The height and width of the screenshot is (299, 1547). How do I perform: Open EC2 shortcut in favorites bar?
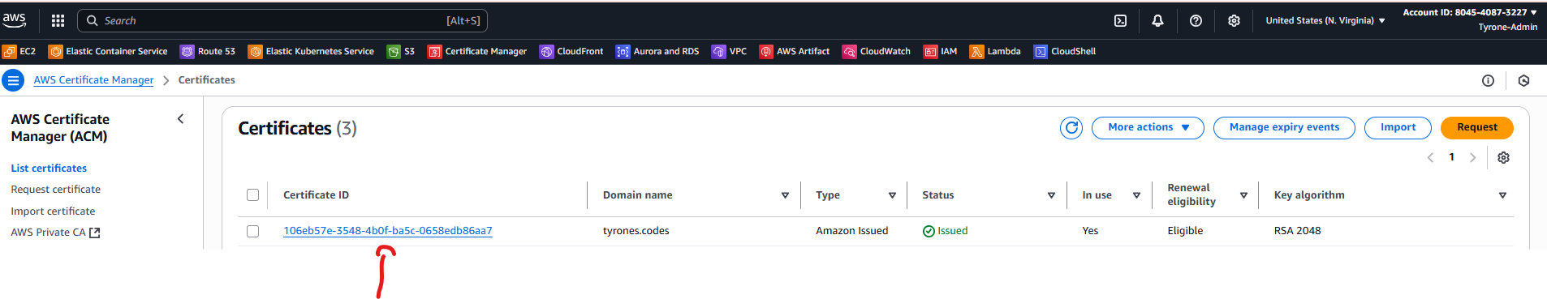click(19, 51)
